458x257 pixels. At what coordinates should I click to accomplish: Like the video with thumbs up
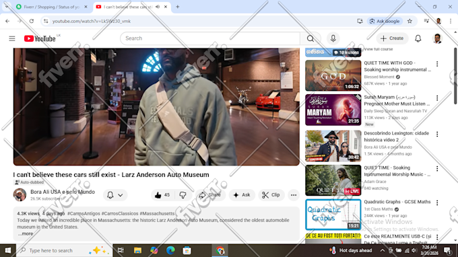pyautogui.click(x=162, y=195)
